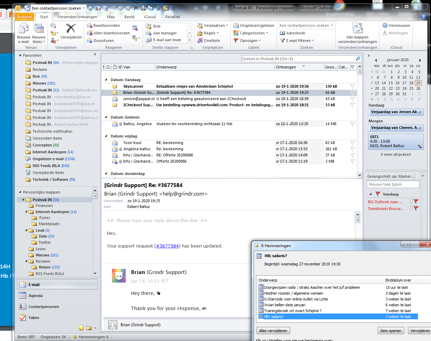The height and width of the screenshot is (341, 431).
Task: Check off the BU Outlook naar task
Action: click(411, 201)
